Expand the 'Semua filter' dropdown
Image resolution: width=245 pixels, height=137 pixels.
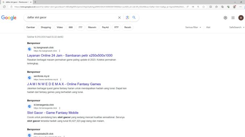coord(193,27)
